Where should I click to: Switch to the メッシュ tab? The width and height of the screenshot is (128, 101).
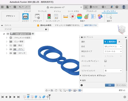(57, 11)
